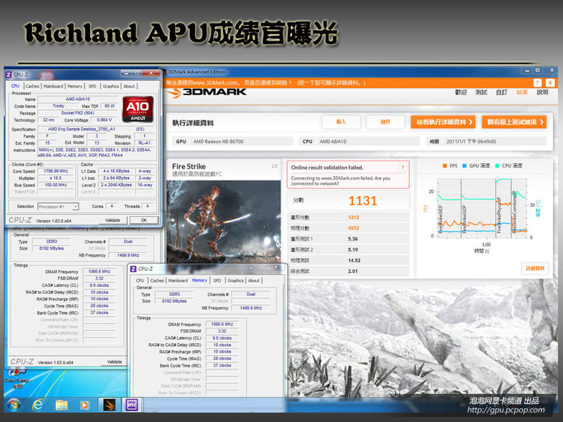Screen dimensions: 563x422
Task: Go to the 測試 section in 3DMark
Action: point(481,93)
